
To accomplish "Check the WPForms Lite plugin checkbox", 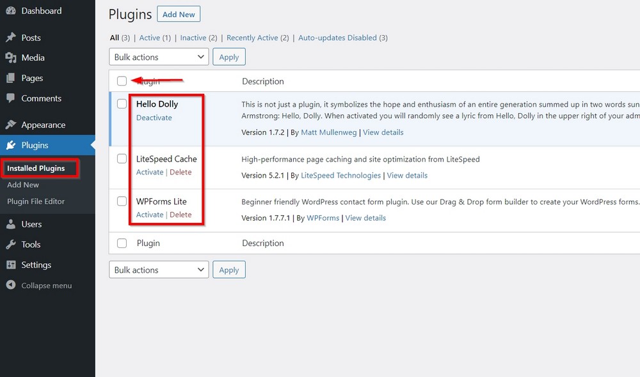I will 122,201.
